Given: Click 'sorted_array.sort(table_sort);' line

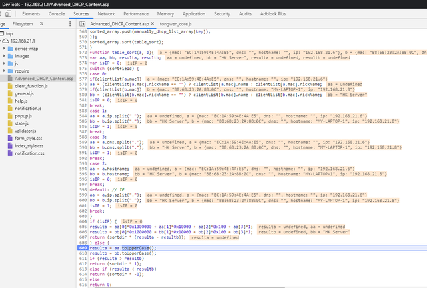Looking at the screenshot, I should (127, 42).
